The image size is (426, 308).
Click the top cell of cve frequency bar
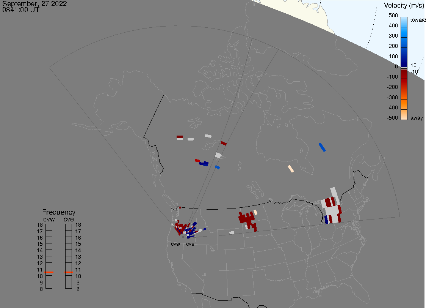point(69,227)
